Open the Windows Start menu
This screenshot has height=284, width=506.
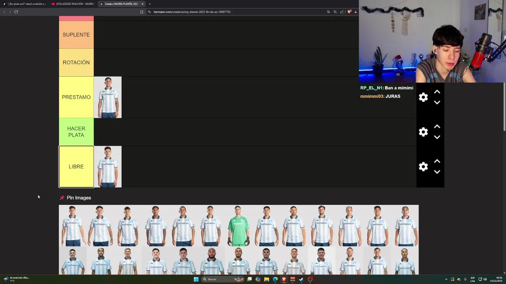[196, 279]
